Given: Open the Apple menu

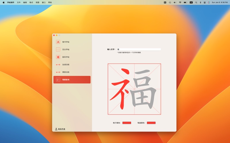Looking at the screenshot, I should 3,2.
